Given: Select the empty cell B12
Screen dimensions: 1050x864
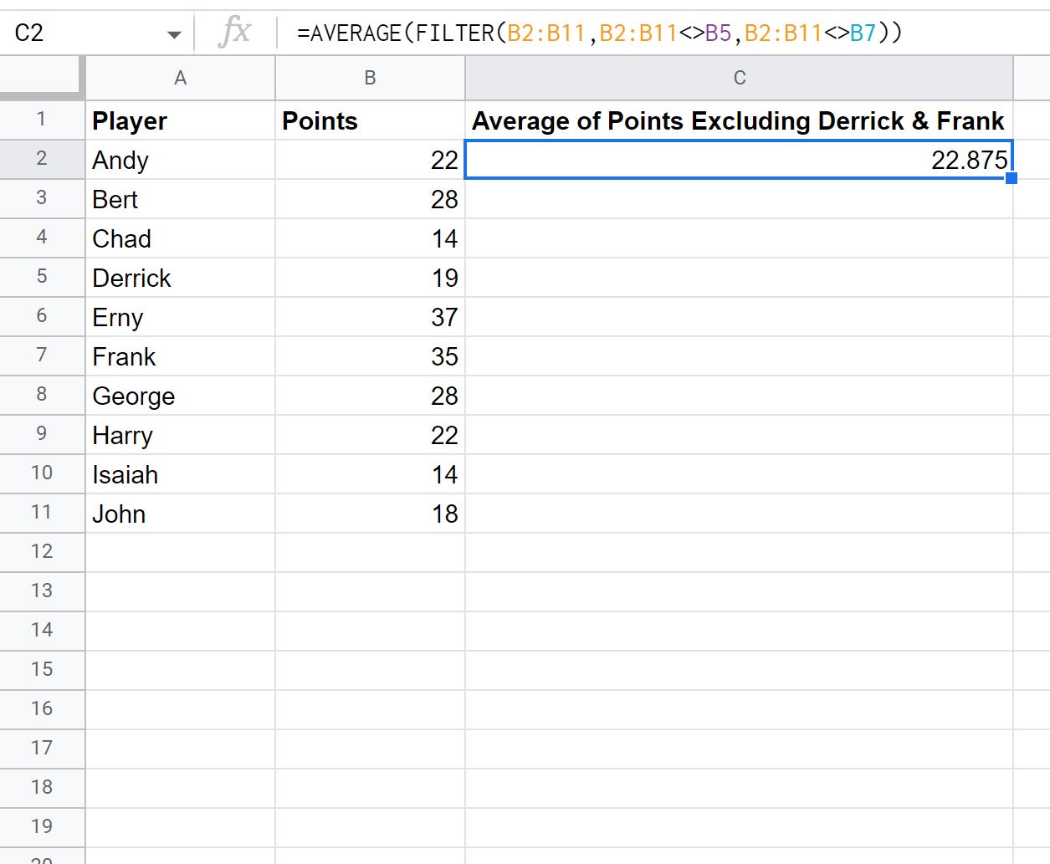Looking at the screenshot, I should 368,552.
